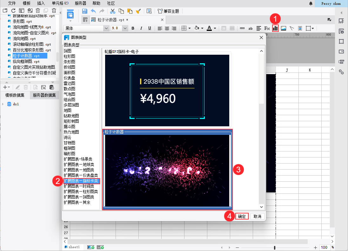Click the insert plain text 'ab' icon

(250, 28)
